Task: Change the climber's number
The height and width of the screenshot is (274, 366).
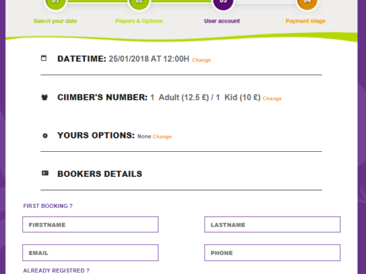Action: 272,98
